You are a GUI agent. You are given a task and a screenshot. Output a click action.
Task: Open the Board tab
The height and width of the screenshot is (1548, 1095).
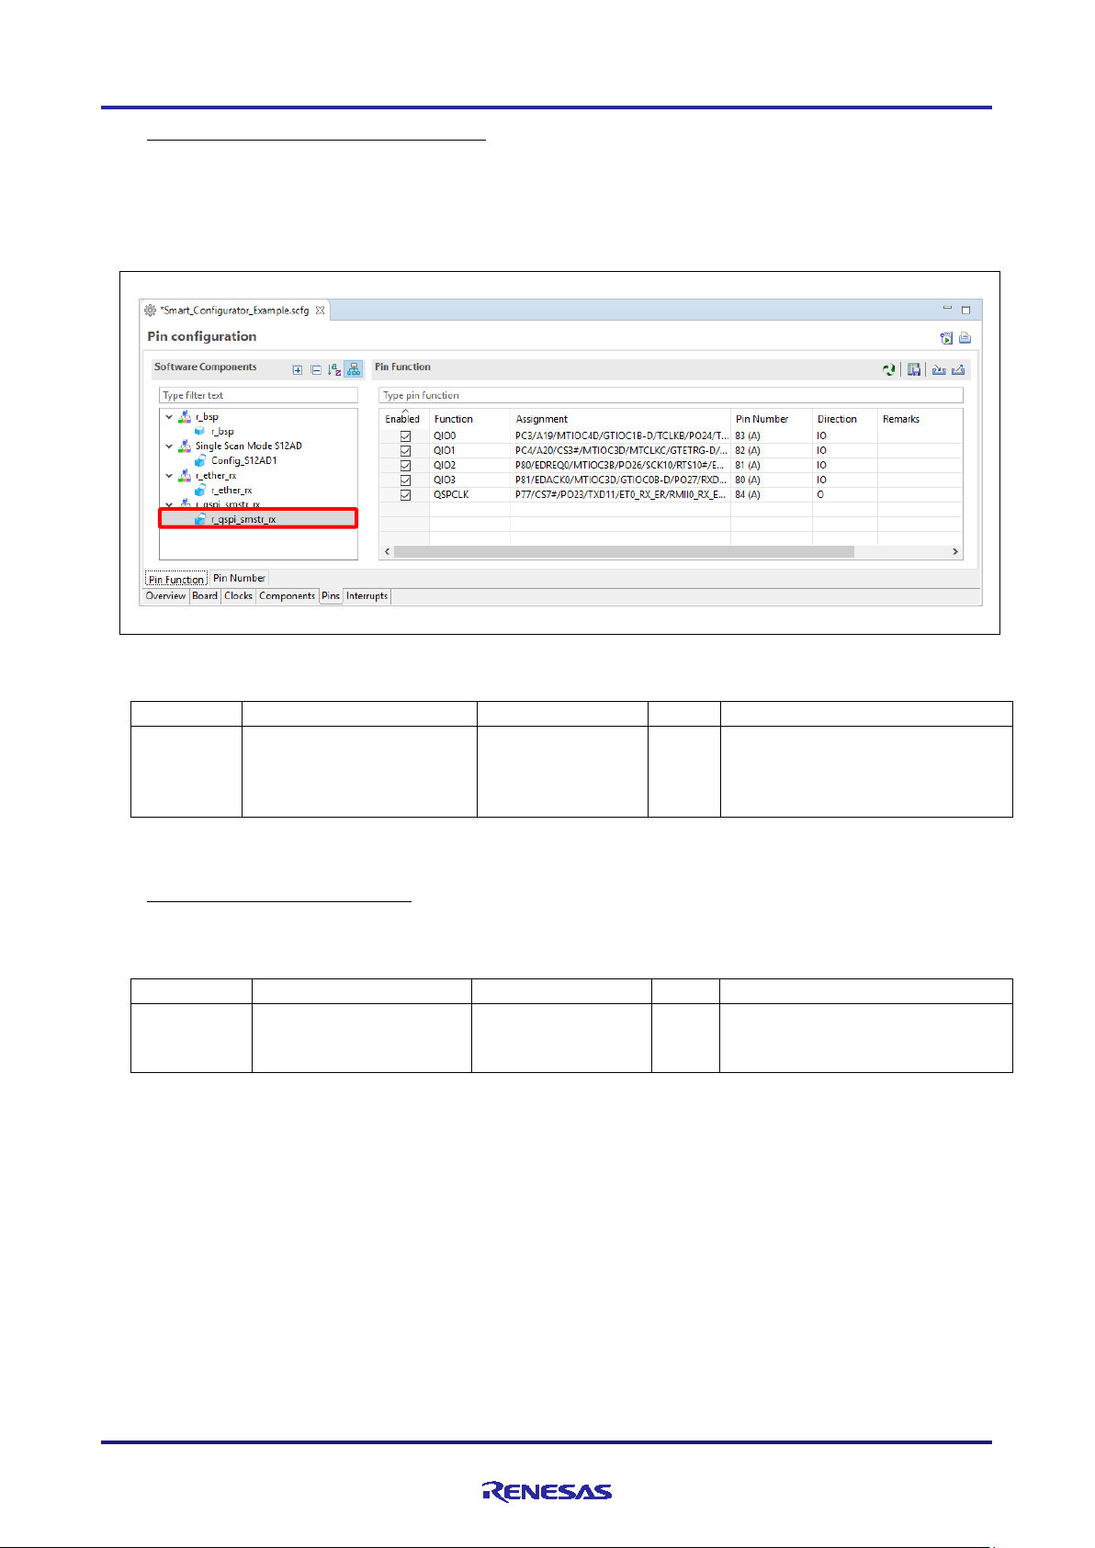pyautogui.click(x=205, y=596)
